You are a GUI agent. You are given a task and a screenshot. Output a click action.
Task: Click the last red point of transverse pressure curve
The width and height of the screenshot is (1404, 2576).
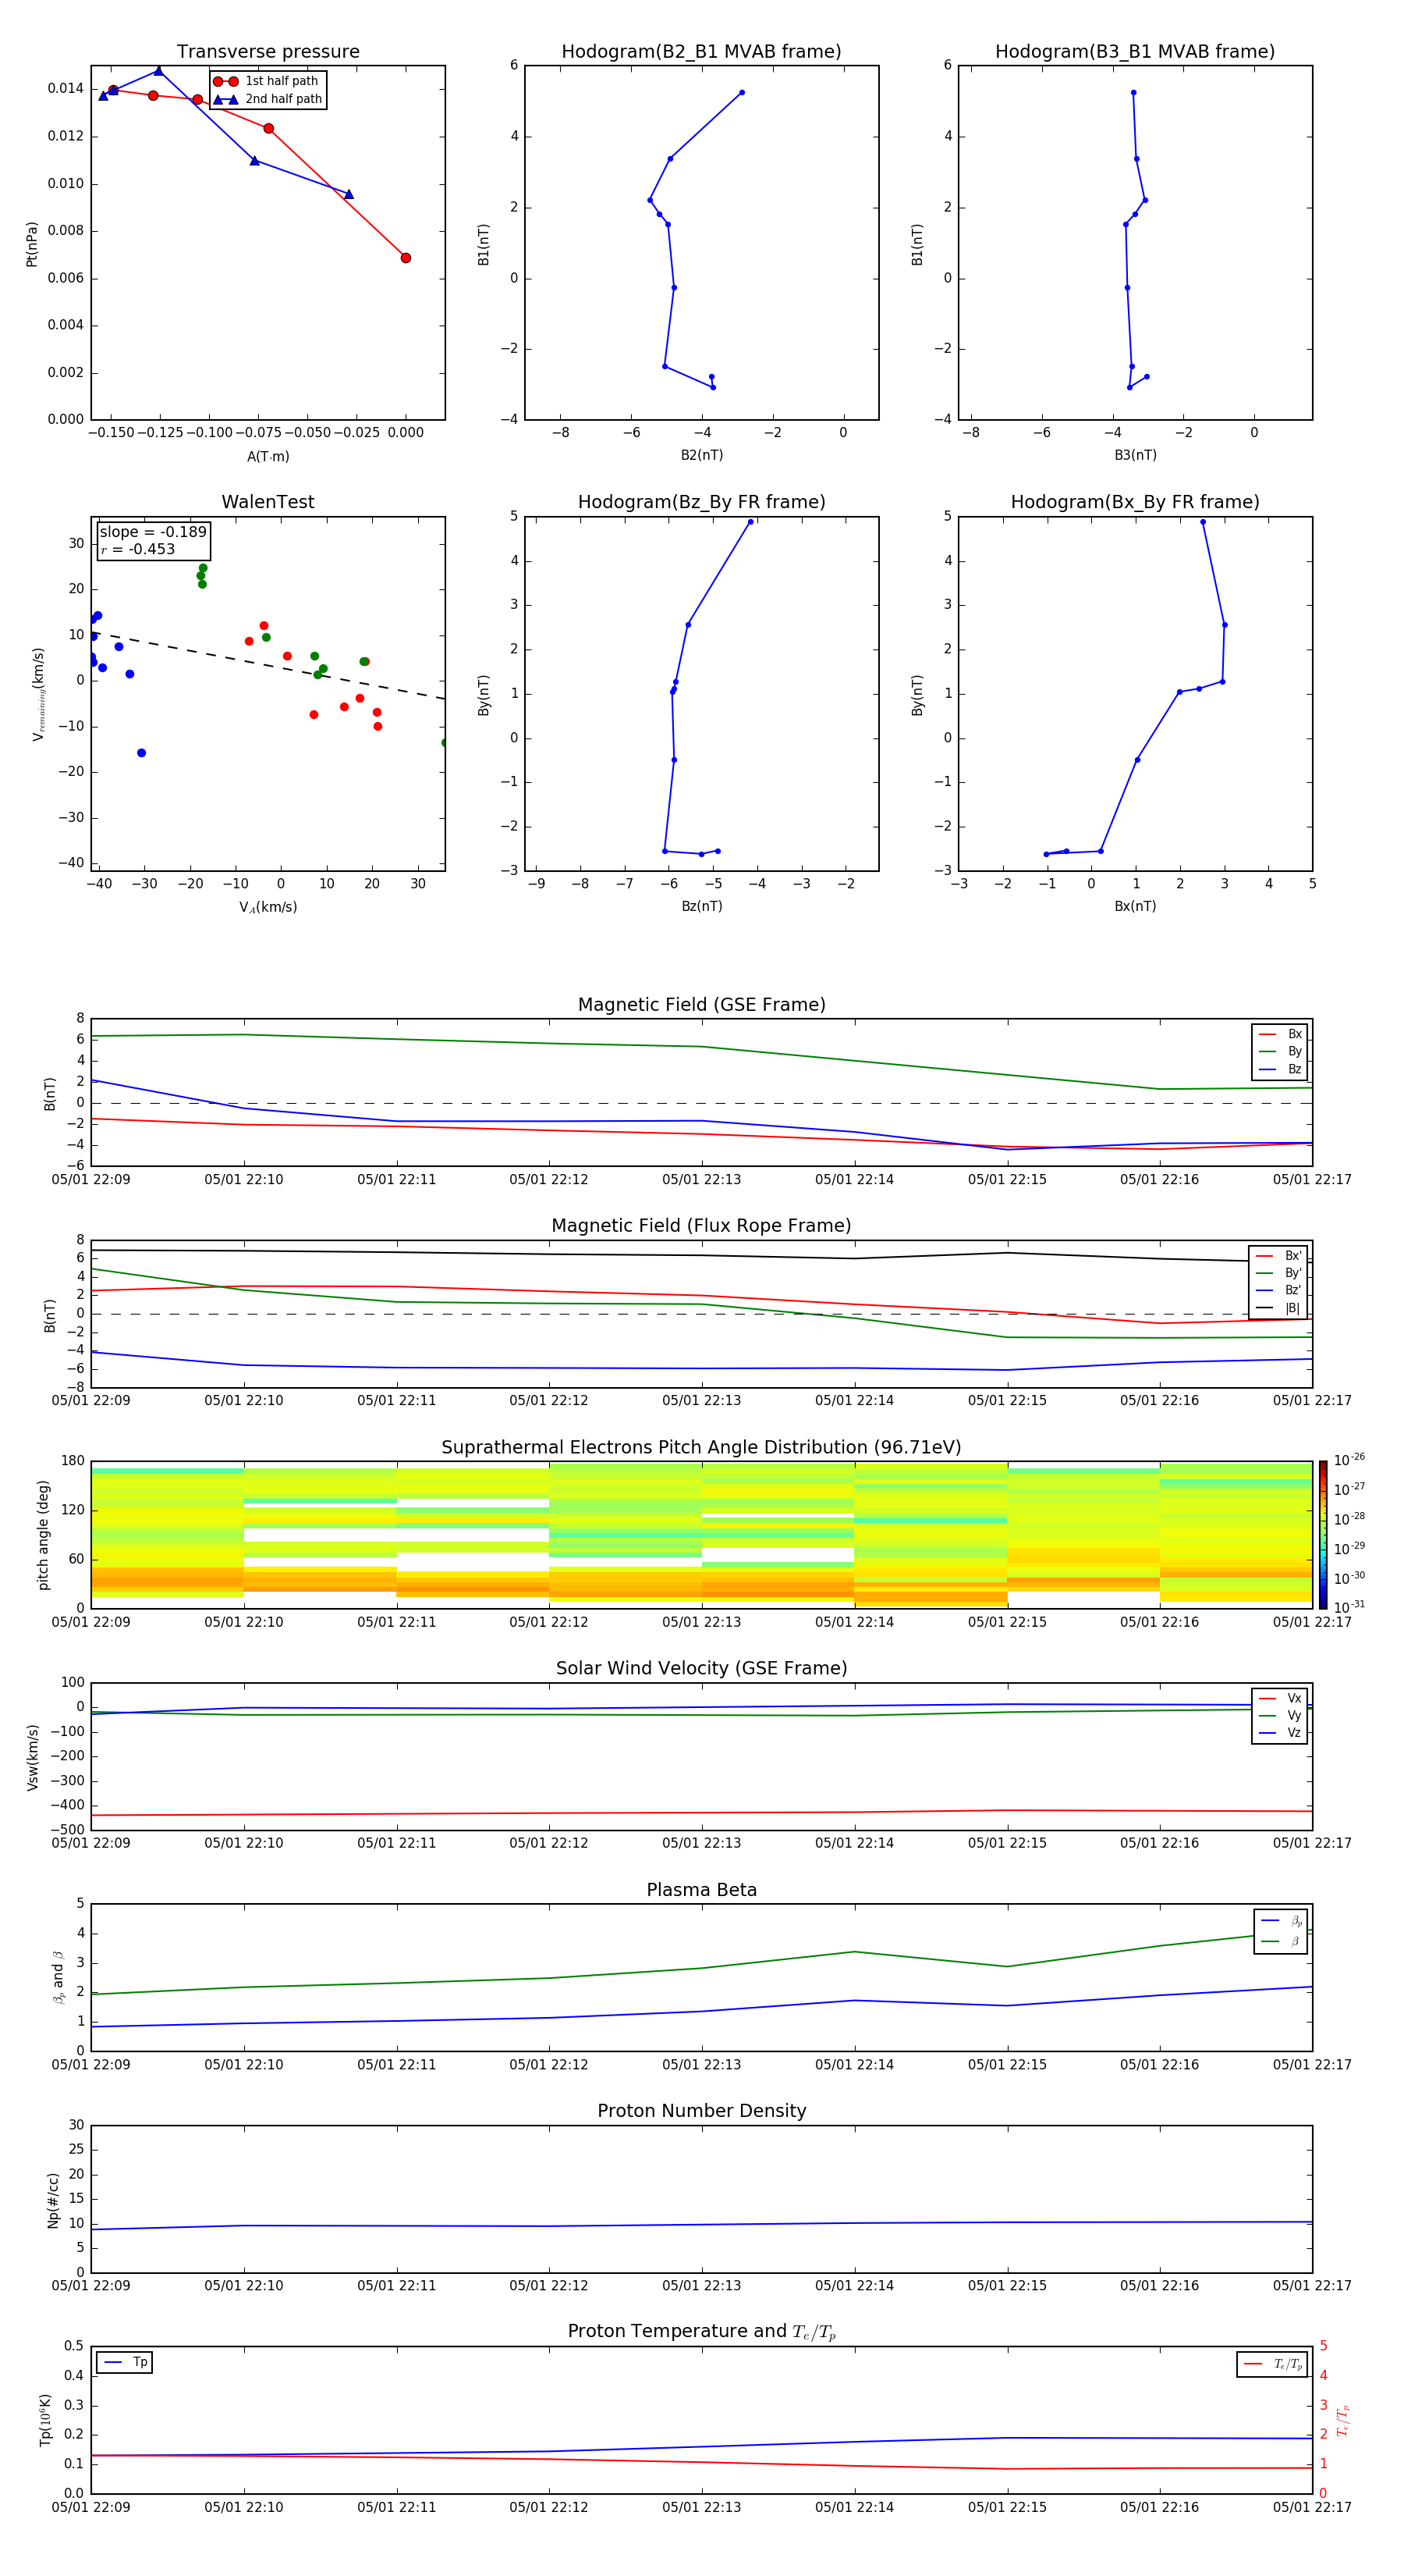click(x=406, y=258)
